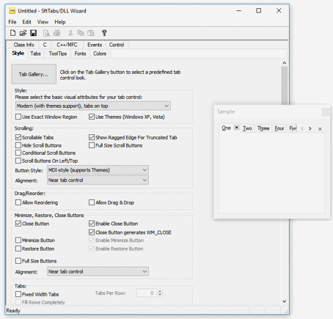Click the SftTabs app icon in title bar
Viewport: 333px width, 319px height.
[12, 11]
